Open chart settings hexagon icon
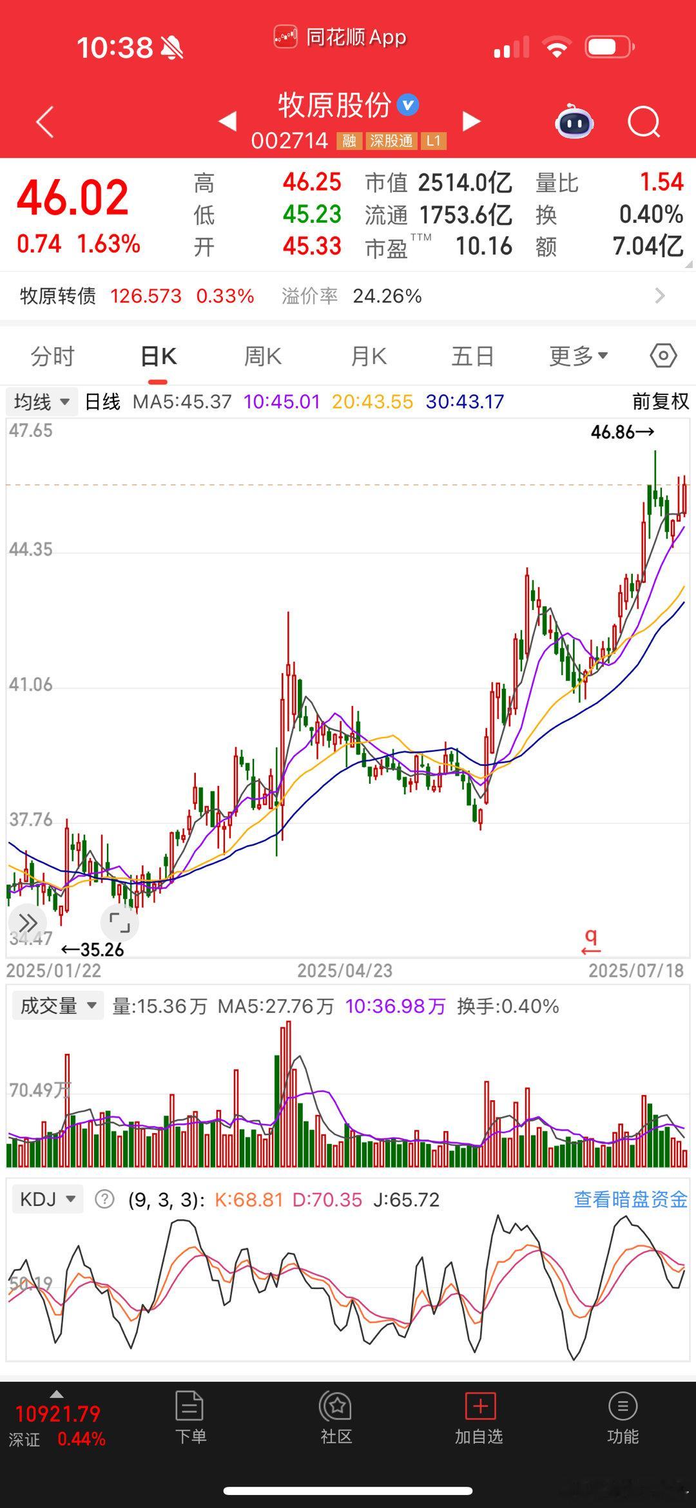Image resolution: width=696 pixels, height=1508 pixels. tap(663, 356)
